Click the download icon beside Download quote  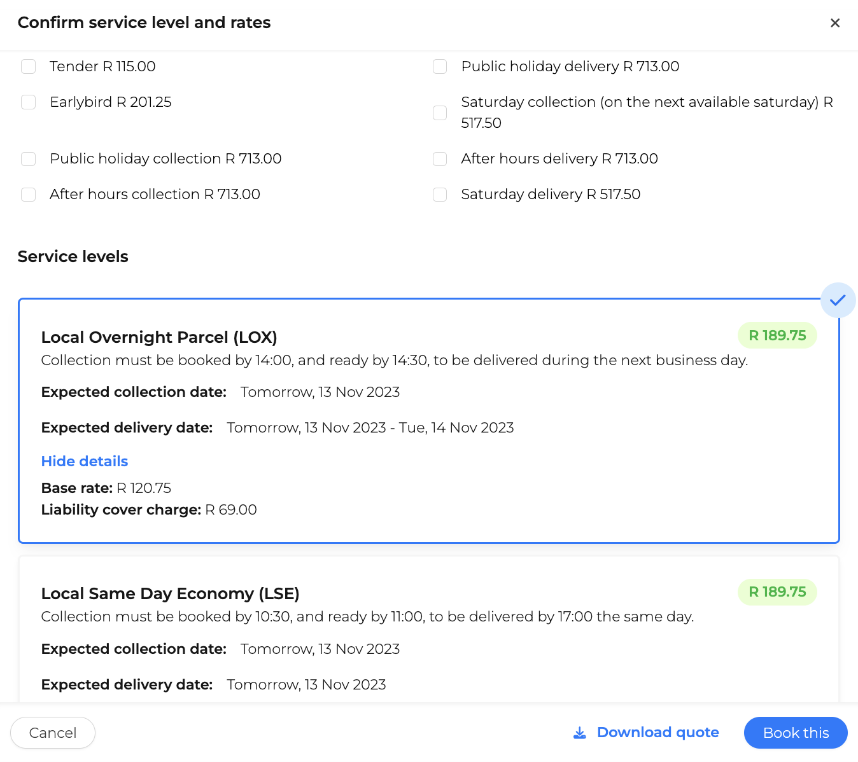[x=580, y=733]
